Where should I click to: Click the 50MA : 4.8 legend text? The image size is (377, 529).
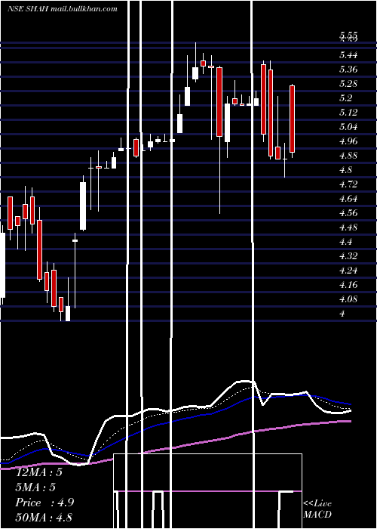pyautogui.click(x=44, y=518)
